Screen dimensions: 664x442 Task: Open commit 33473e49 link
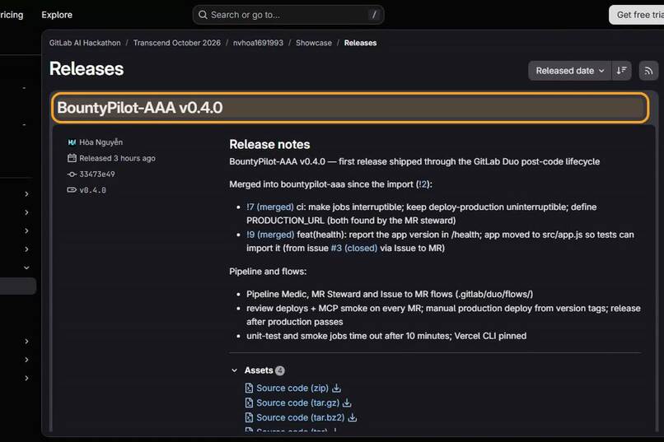click(97, 174)
